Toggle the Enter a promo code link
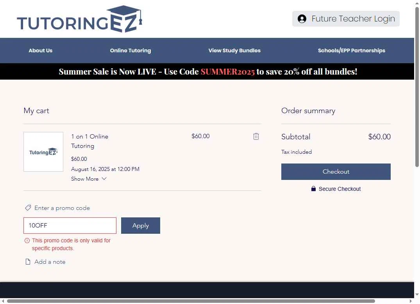420x304 pixels. click(x=62, y=208)
